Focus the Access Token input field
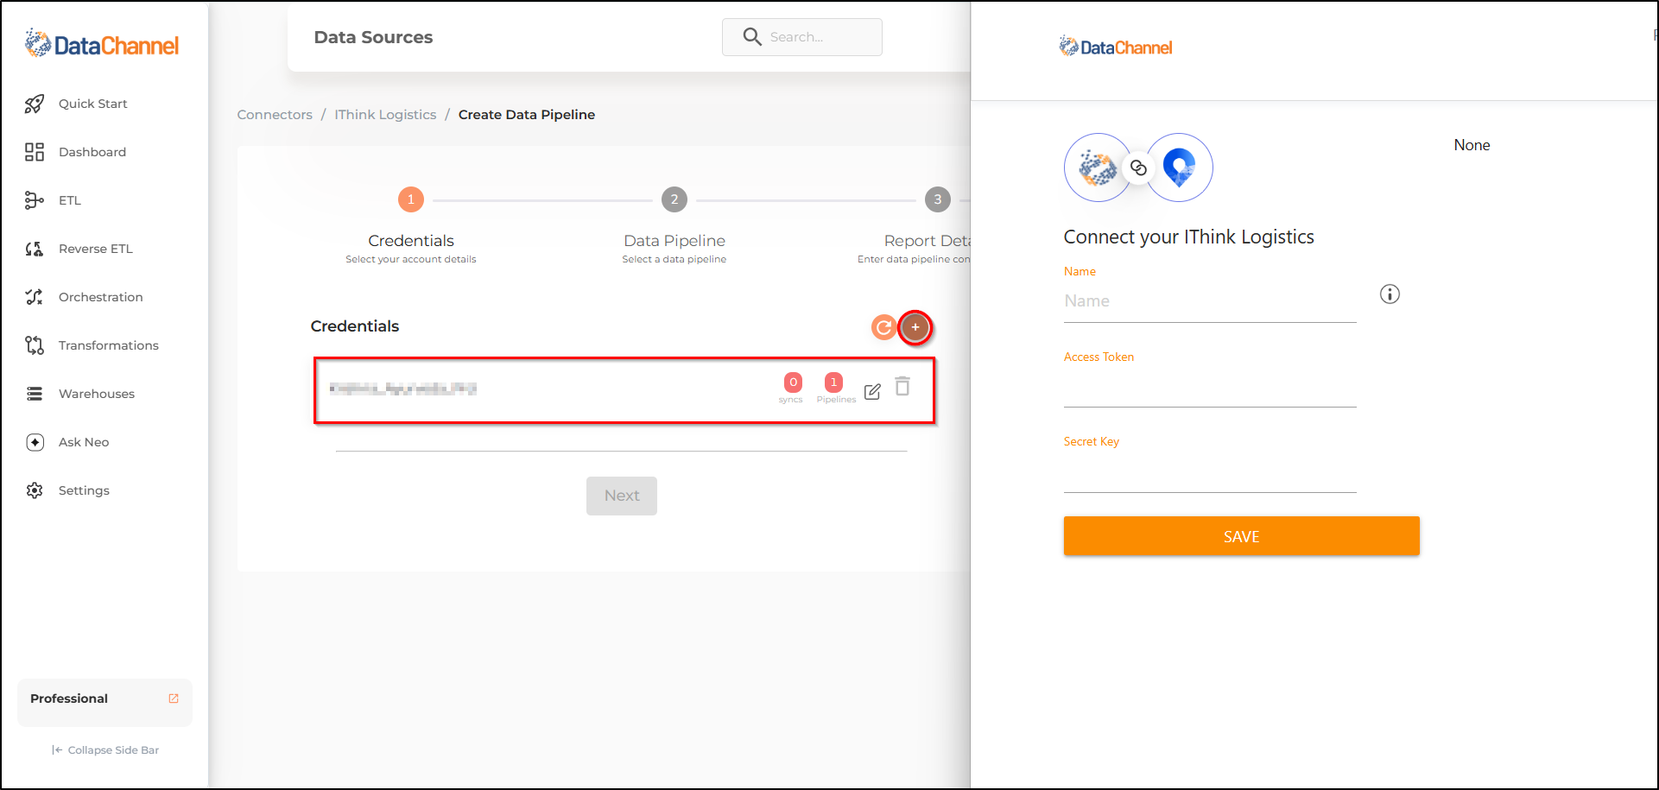 point(1210,387)
